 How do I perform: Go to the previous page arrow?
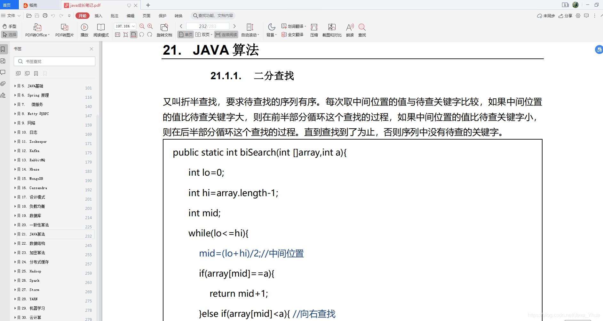(181, 26)
